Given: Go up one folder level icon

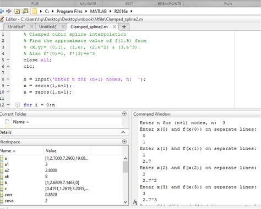Looking at the screenshot, I should tap(17, 11).
